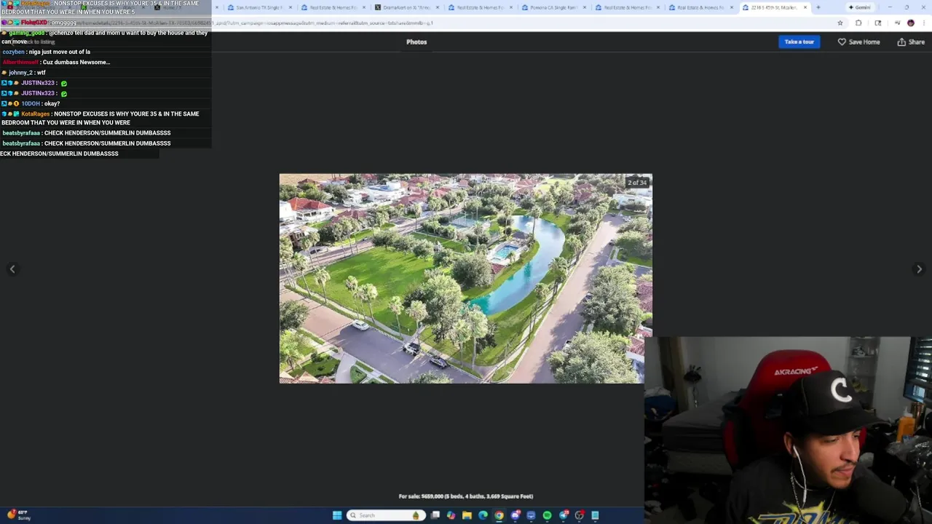932x524 pixels.
Task: Open Discord from the taskbar
Action: 516,515
